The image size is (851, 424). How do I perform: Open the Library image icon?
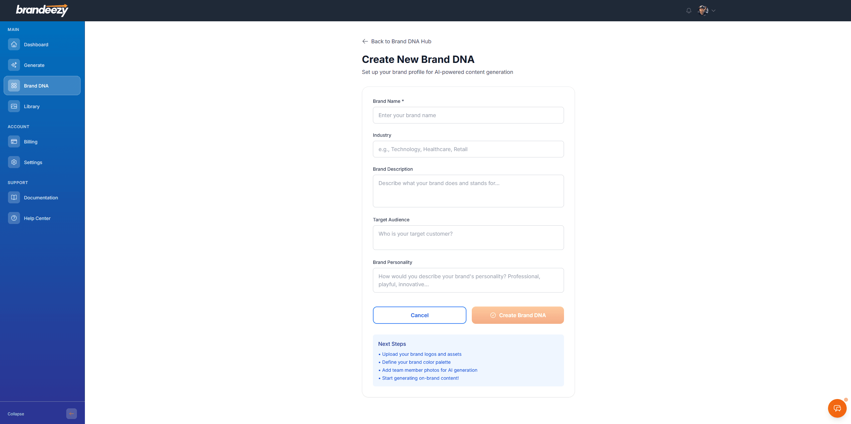(14, 106)
